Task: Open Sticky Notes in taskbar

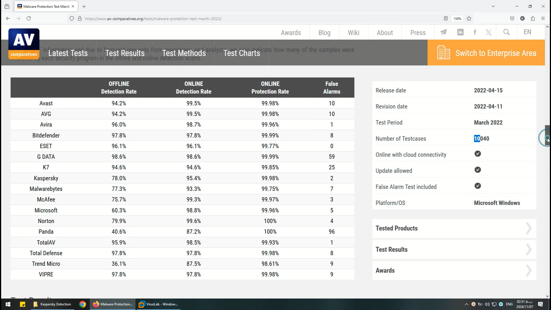Action: [22, 304]
